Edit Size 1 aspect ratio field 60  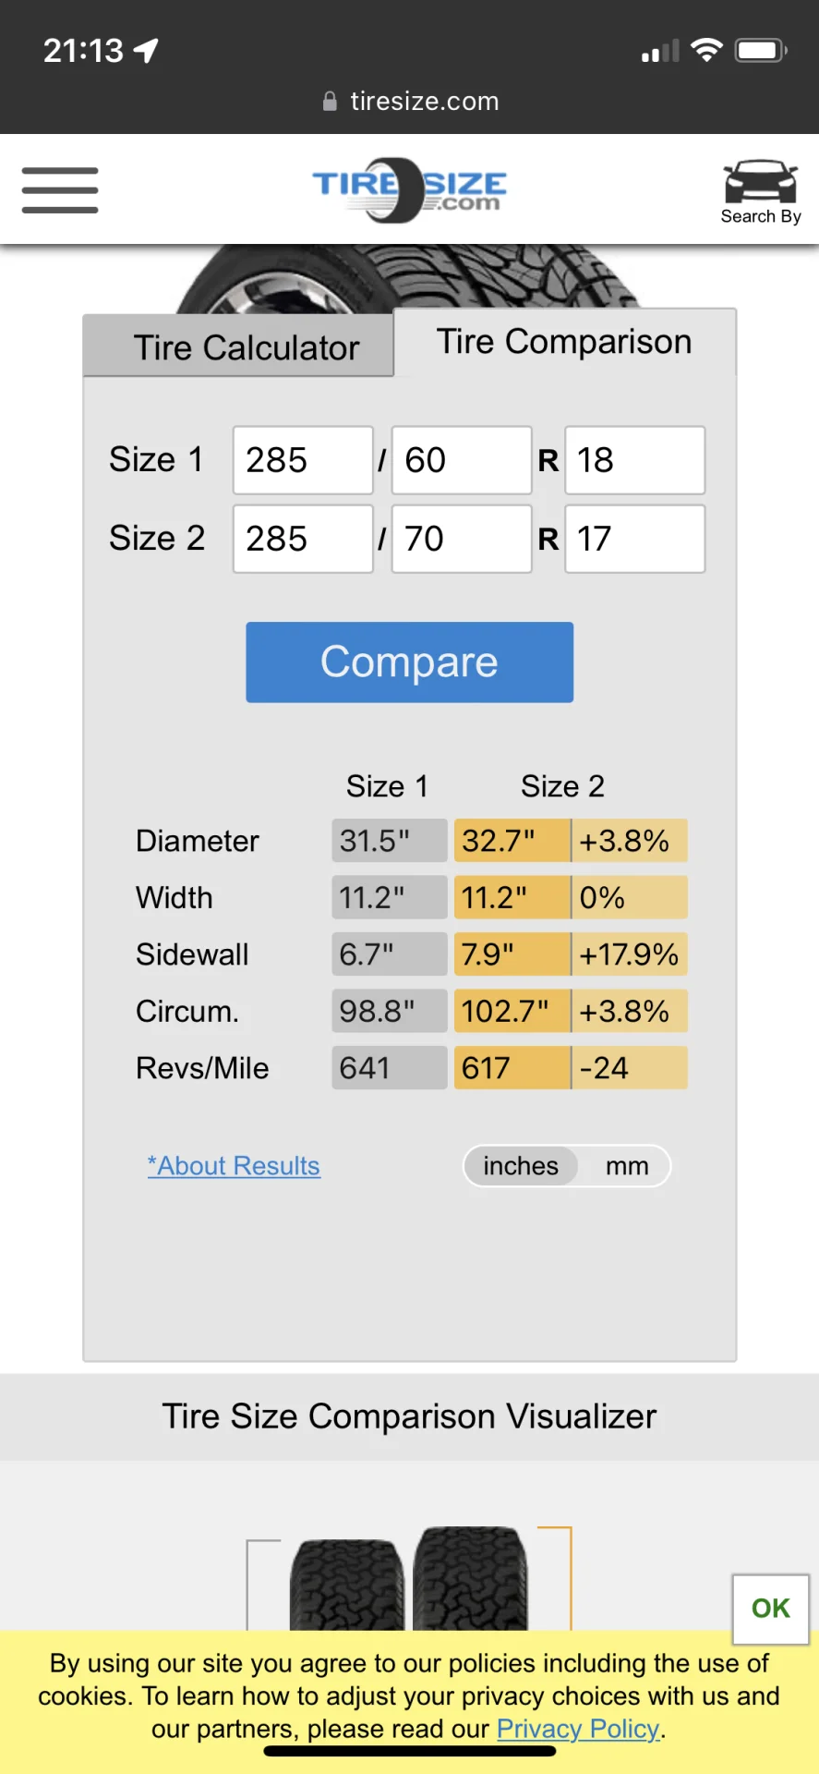point(462,460)
